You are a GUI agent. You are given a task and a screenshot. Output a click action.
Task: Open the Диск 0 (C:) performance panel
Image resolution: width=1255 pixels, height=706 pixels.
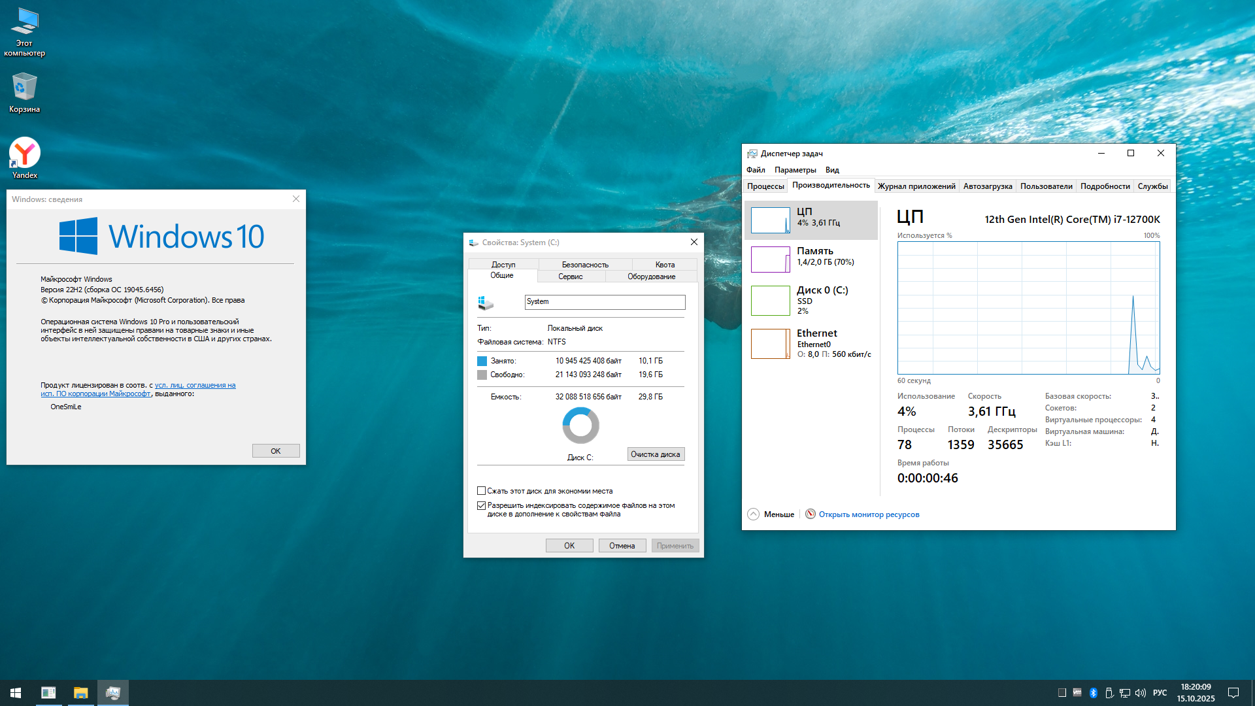[811, 300]
